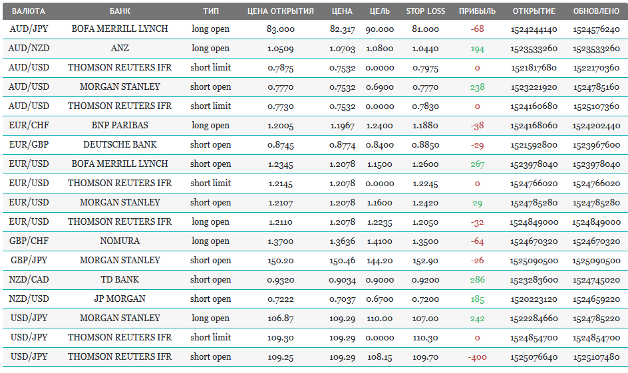
Task: Click the JP MORGAN bank name
Action: tap(120, 299)
